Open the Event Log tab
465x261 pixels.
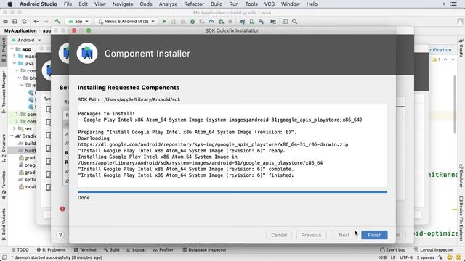(x=392, y=249)
